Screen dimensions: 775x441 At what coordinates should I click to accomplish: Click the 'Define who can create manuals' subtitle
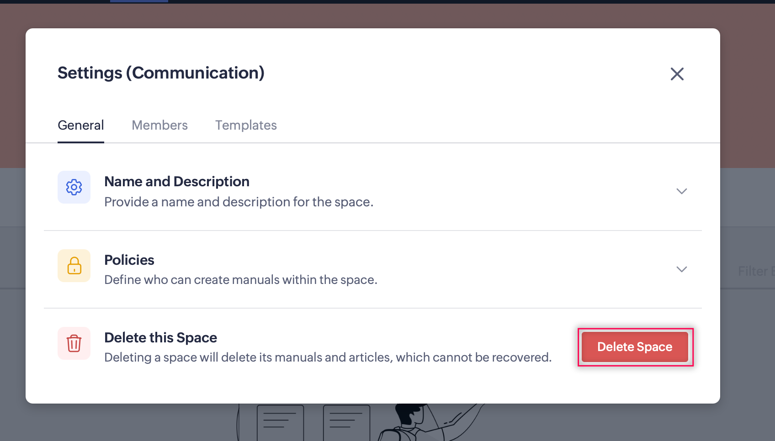[x=241, y=280]
